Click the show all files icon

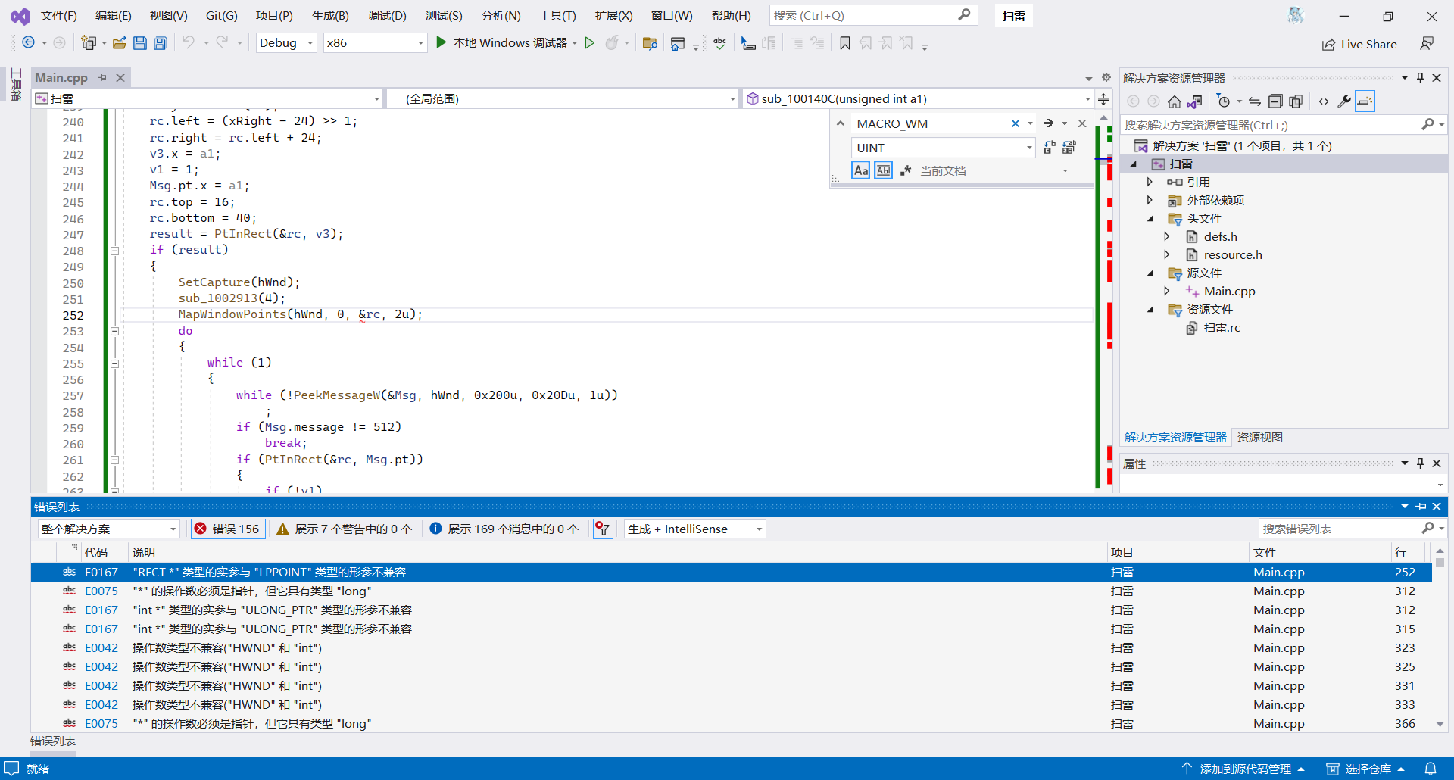1296,101
